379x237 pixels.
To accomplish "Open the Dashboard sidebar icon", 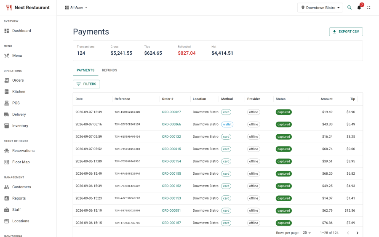I will [x=6, y=31].
